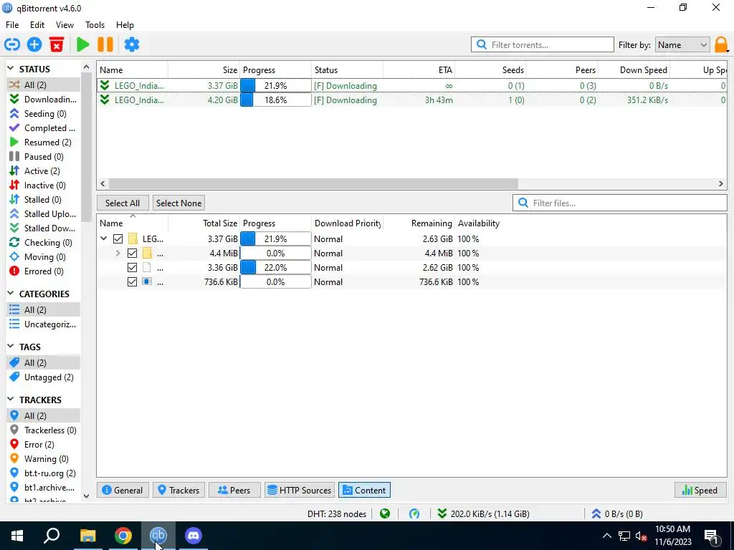Switch to the Content tab
734x550 pixels.
pos(364,490)
